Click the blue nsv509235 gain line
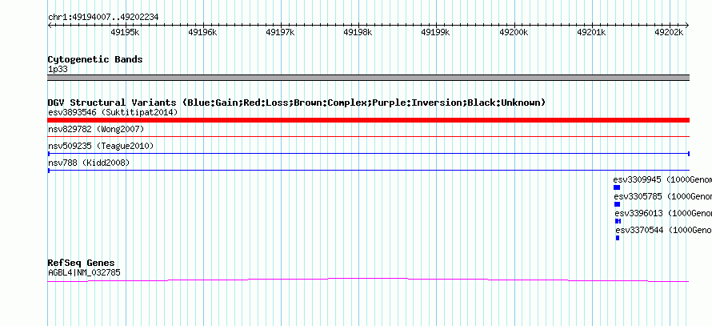 [x=368, y=154]
